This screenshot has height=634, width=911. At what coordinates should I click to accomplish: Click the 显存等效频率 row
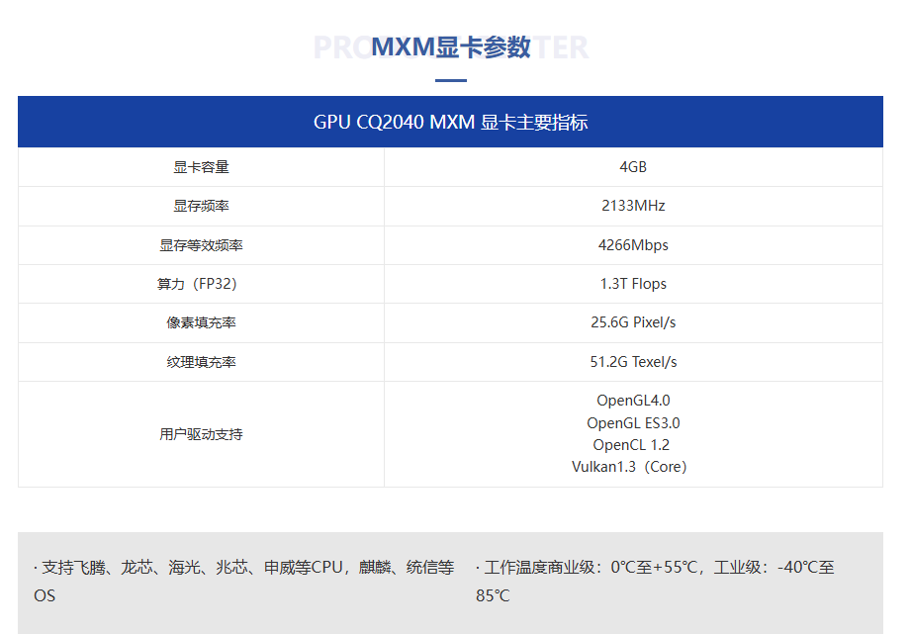pyautogui.click(x=199, y=244)
